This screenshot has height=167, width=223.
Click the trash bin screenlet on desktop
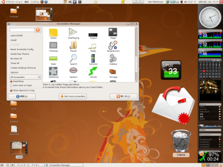(x=181, y=141)
